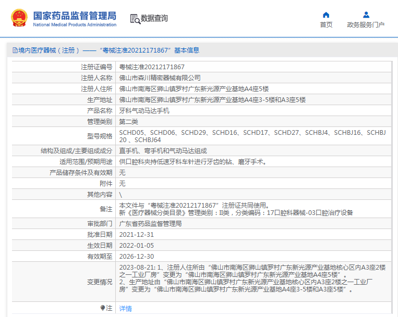Image resolution: width=398 pixels, height=317 pixels.
Task: Click the national emblem logo
Action: (x=19, y=18)
